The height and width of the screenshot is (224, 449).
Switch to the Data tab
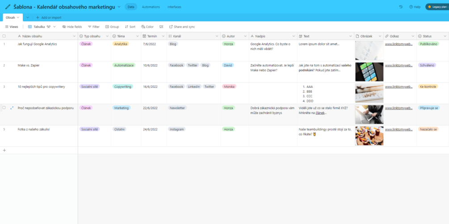(x=131, y=7)
